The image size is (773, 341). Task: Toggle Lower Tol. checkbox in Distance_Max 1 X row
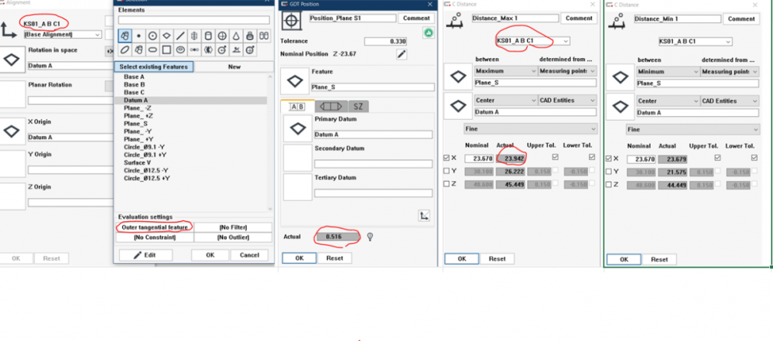click(x=592, y=157)
